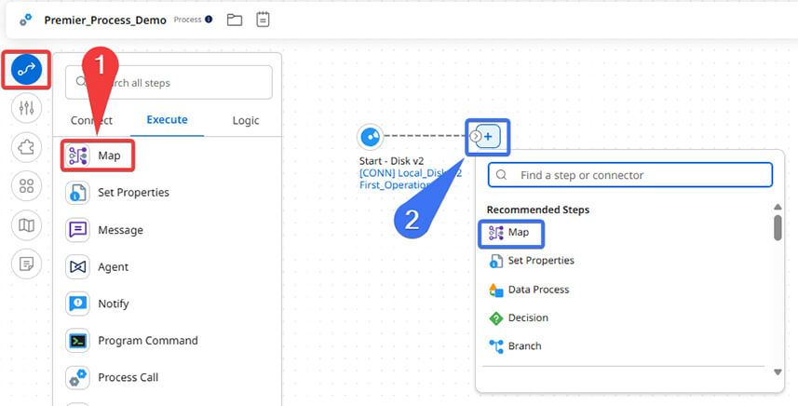The width and height of the screenshot is (798, 406).
Task: Click the Start Disk v2 shape
Action: 371,137
